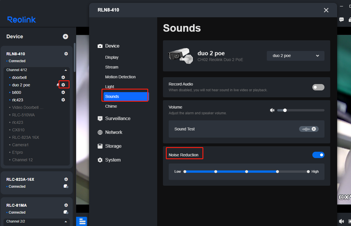Open the Light settings page
This screenshot has width=351, height=226.
click(x=110, y=87)
